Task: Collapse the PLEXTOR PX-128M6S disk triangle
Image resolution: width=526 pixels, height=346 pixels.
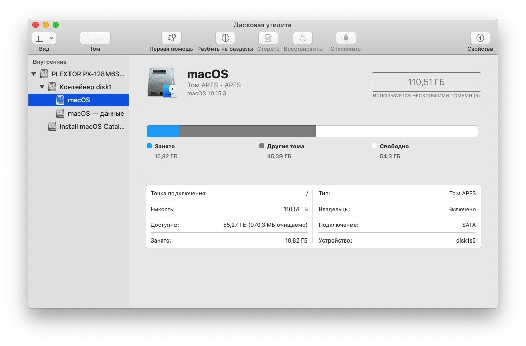Action: pyautogui.click(x=34, y=74)
